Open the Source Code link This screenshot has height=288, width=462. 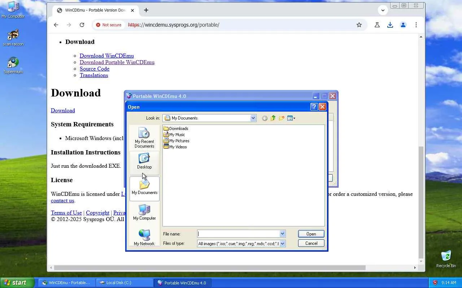tap(95, 69)
